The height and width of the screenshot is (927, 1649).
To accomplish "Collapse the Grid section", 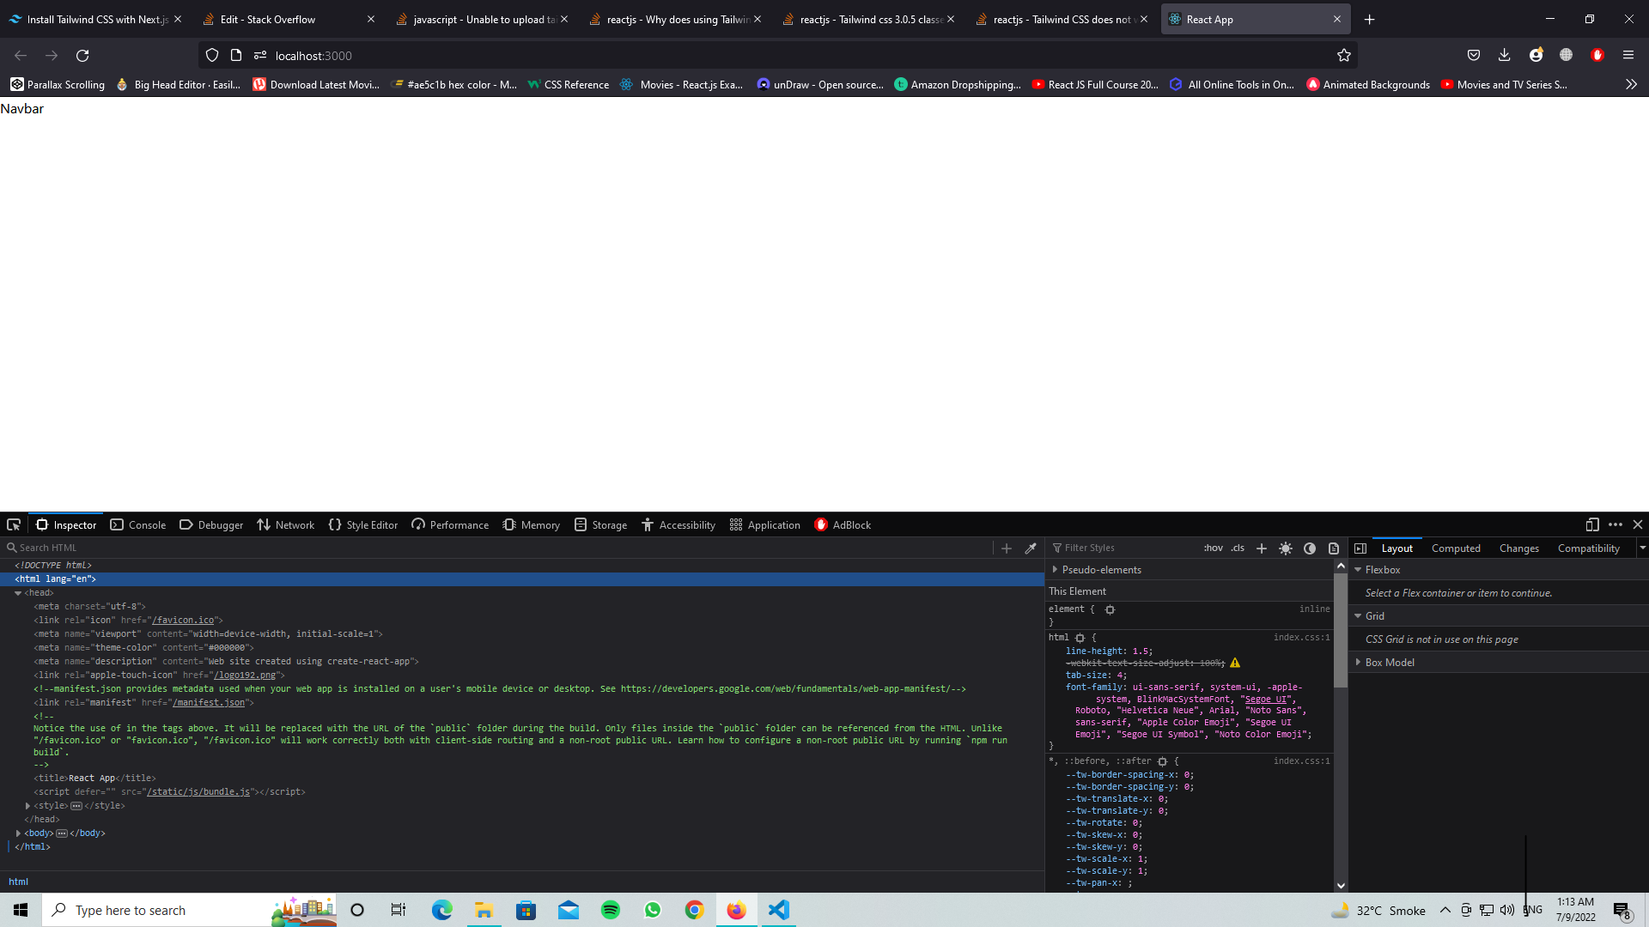I will click(x=1358, y=615).
